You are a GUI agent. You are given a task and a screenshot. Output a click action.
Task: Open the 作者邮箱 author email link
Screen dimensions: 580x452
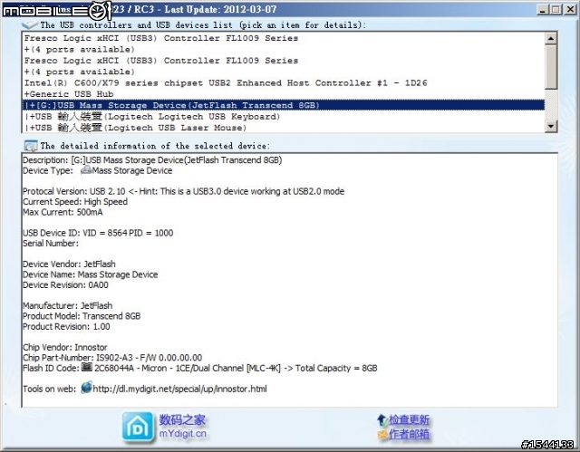click(409, 434)
